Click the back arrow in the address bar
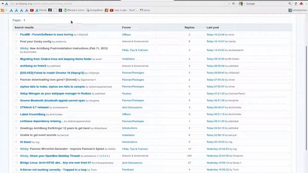This screenshot has height=173, width=308. point(2,4)
